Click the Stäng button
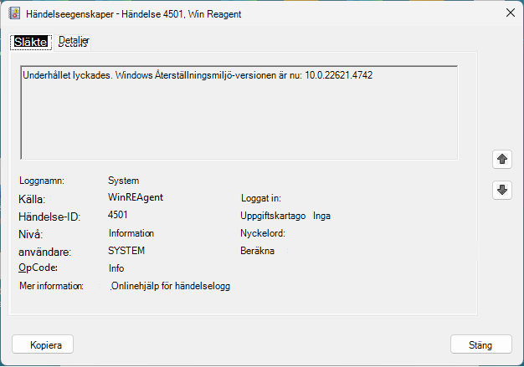 point(480,344)
